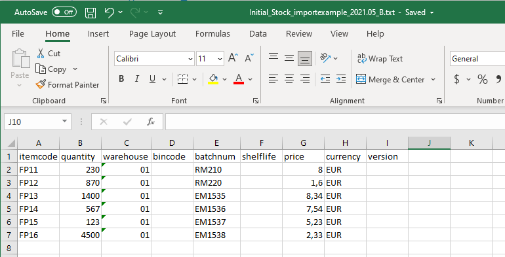This screenshot has height=257, width=505.
Task: Click the formula bar input
Action: (x=335, y=122)
